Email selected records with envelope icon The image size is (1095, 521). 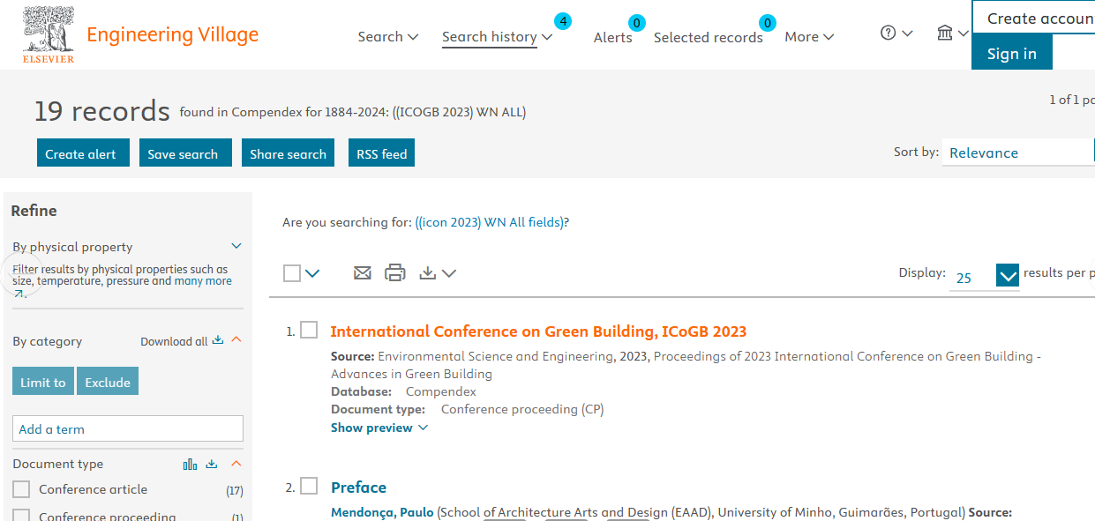coord(363,273)
